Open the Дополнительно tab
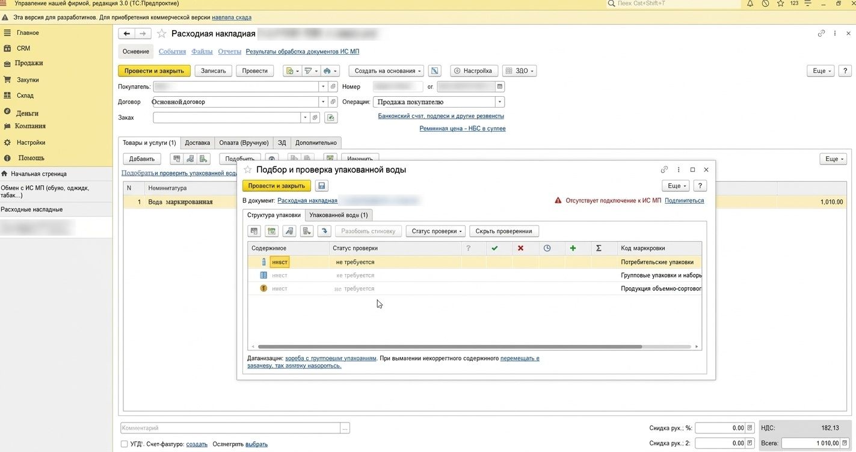This screenshot has height=452, width=856. 316,143
